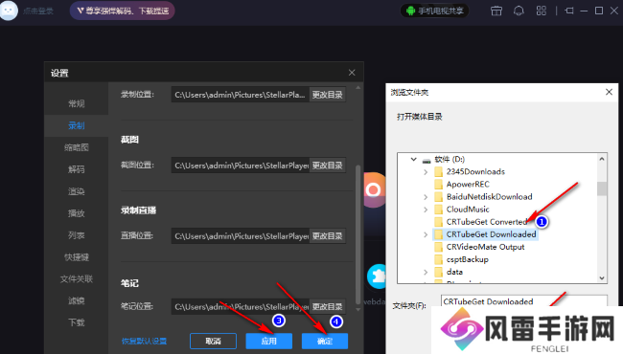Click the Settings dialog vertical scrollbar
The image size is (623, 354).
click(x=358, y=233)
